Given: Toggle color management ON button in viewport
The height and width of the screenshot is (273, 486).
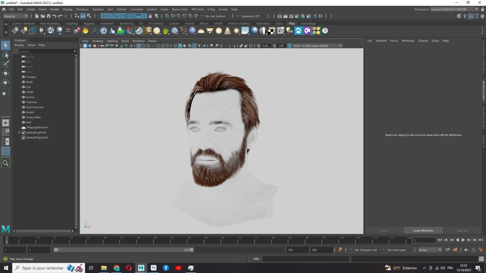Looking at the screenshot, I should pos(290,46).
